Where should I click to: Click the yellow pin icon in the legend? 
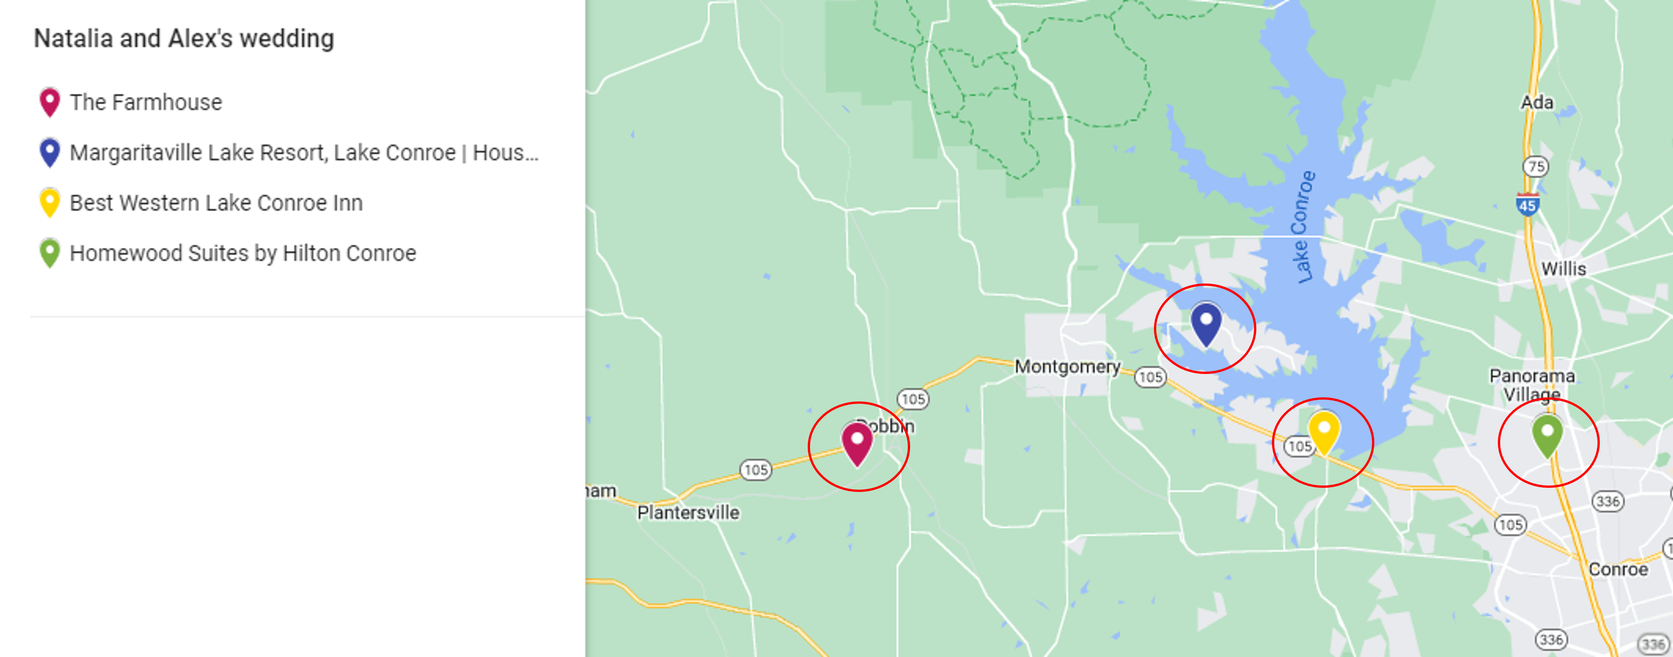point(50,203)
